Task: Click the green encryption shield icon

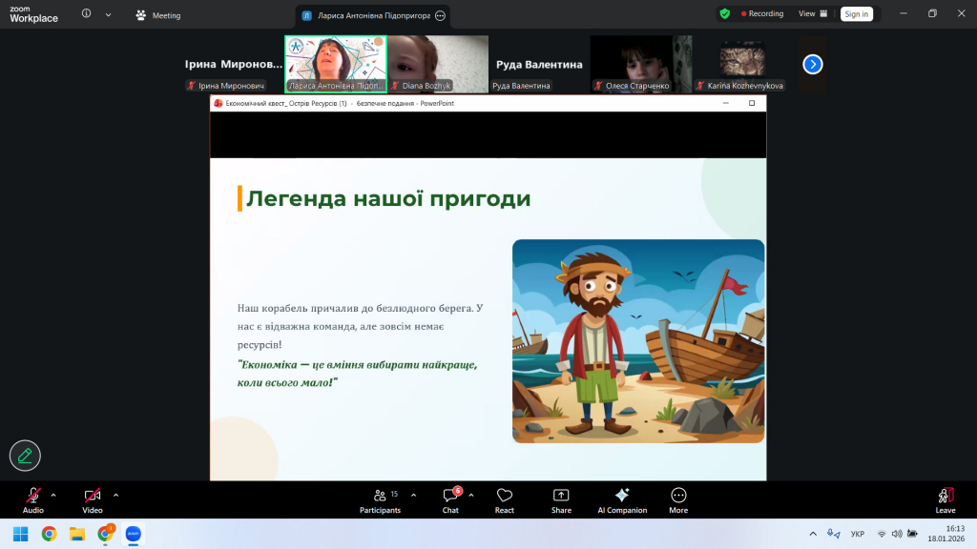Action: tap(725, 14)
